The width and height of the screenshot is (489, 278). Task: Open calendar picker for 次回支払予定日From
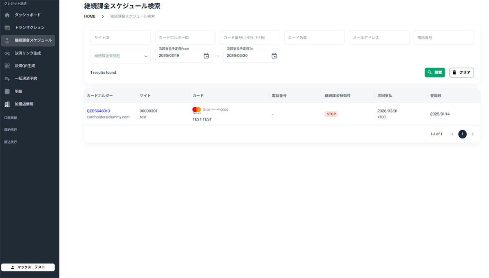(x=206, y=56)
